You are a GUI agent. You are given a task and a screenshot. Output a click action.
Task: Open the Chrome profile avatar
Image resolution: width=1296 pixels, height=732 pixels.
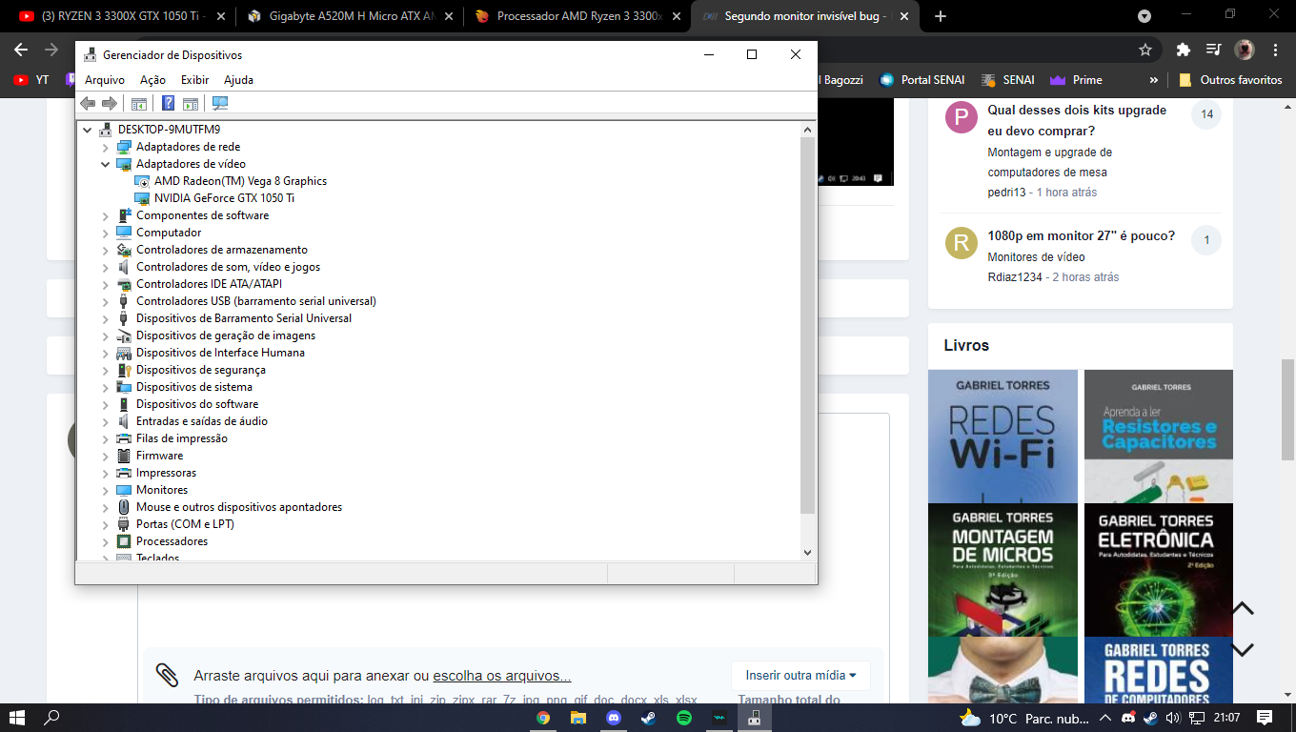coord(1244,50)
